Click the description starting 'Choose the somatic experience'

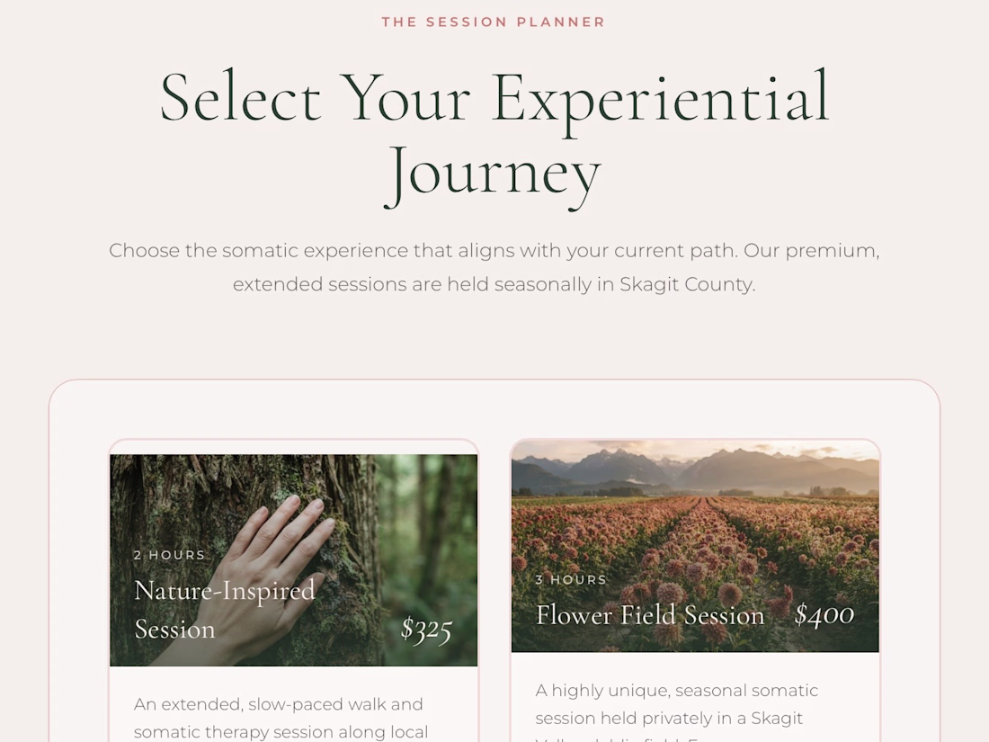click(494, 267)
